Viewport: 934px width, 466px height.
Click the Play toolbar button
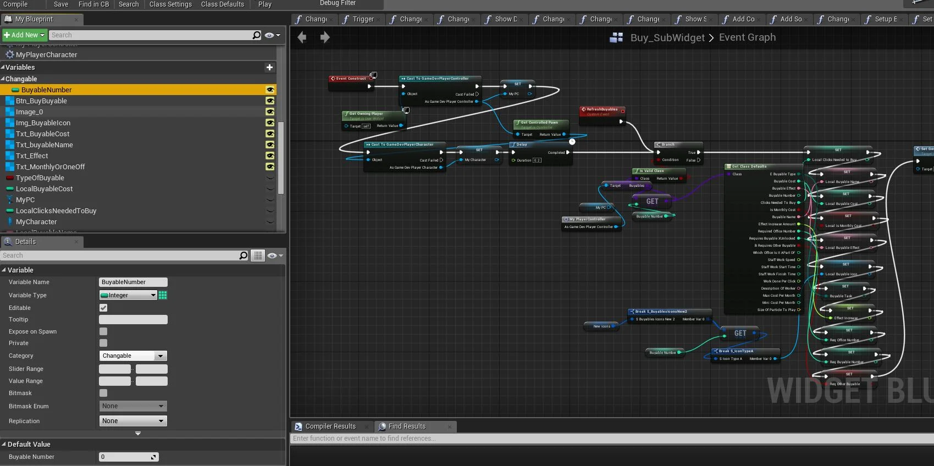pyautogui.click(x=265, y=4)
